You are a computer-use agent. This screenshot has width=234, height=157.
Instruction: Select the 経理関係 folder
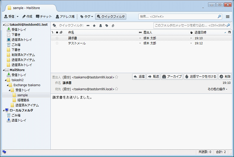click(23, 100)
